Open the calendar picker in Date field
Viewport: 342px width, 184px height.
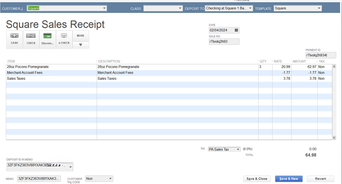(236, 30)
